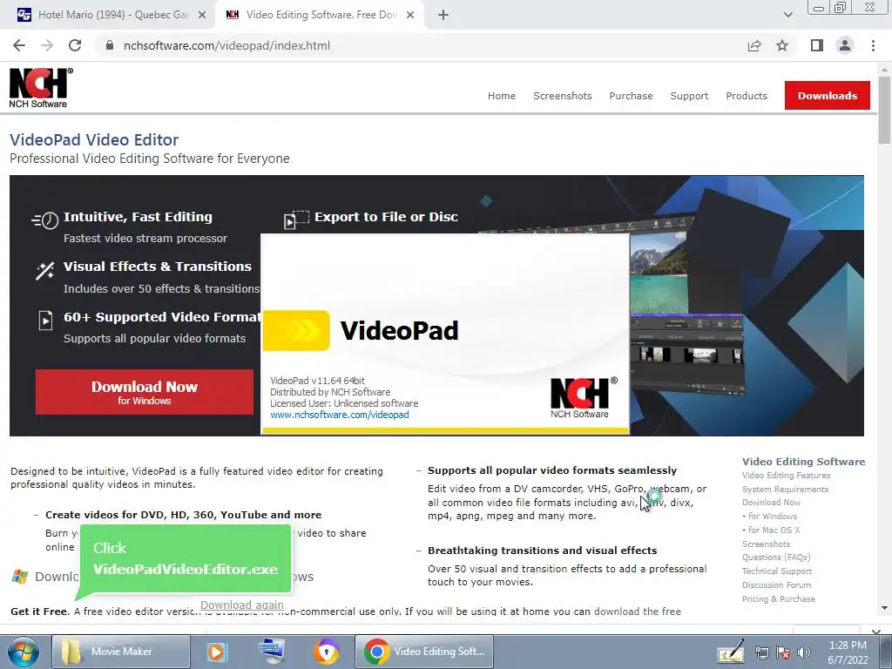Open the Chrome profile avatar
The height and width of the screenshot is (669, 892).
845,45
